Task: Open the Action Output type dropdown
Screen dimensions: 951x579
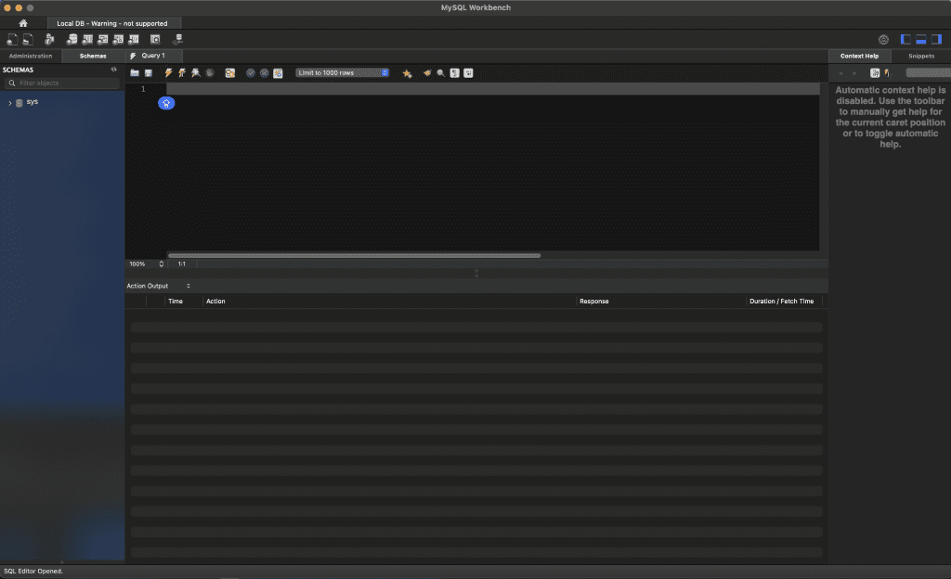Action: click(x=158, y=286)
